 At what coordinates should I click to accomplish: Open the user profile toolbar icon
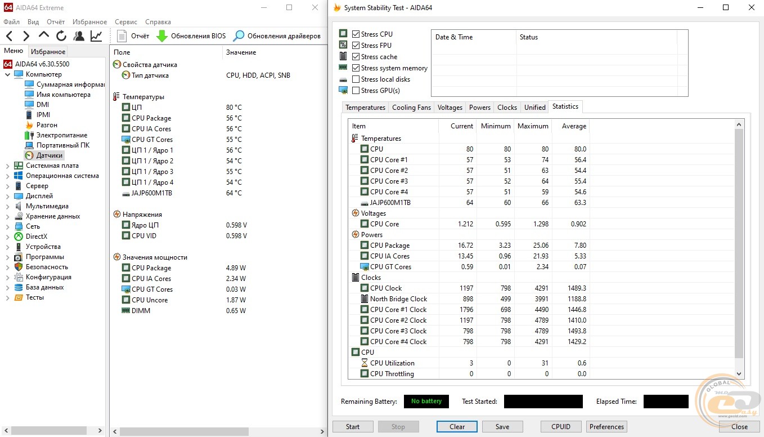pyautogui.click(x=79, y=36)
